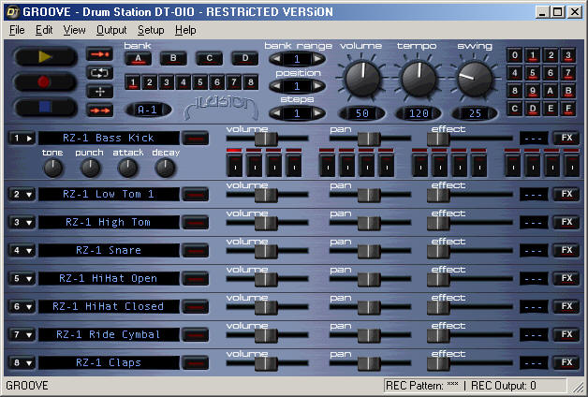This screenshot has height=397, width=588.
Task: Select bank D
Action: [245, 58]
